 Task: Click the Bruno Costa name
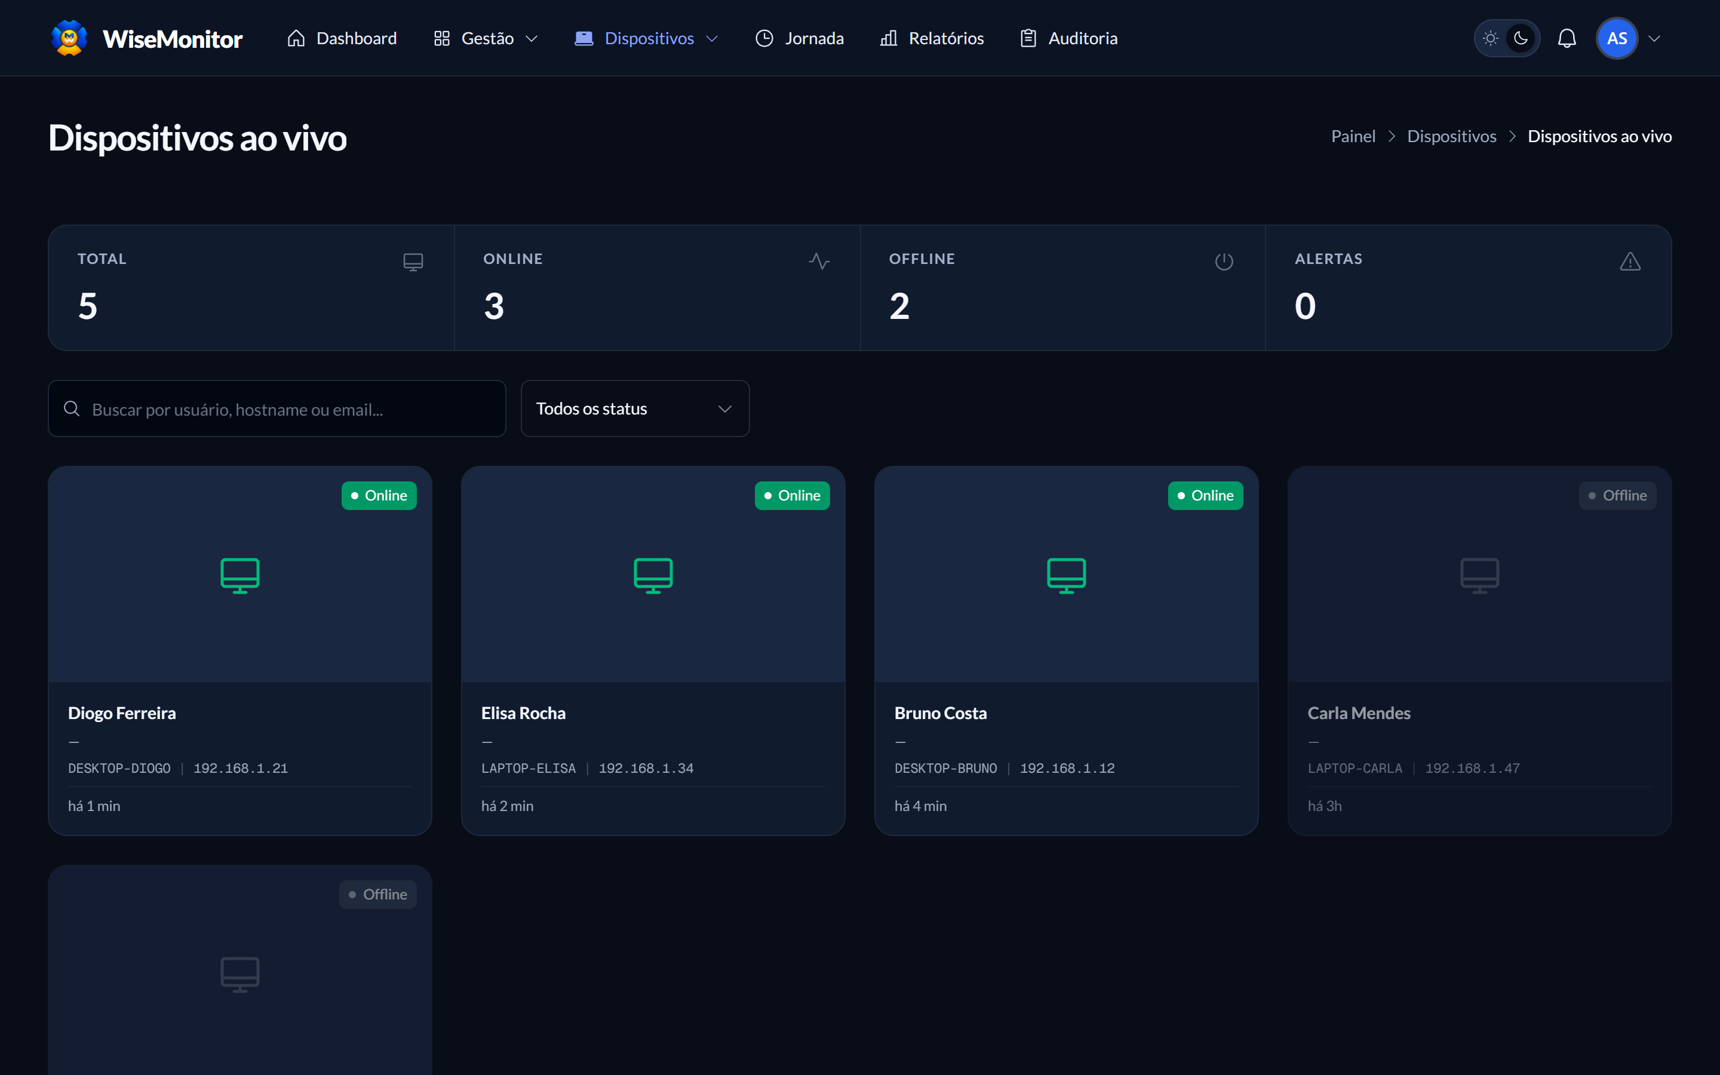point(940,713)
